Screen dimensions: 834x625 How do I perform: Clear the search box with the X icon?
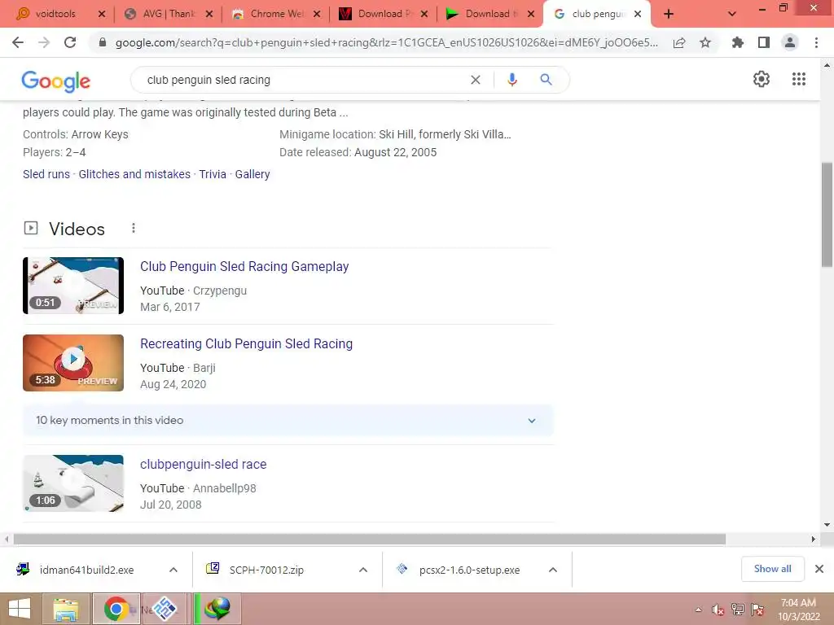[x=476, y=80]
